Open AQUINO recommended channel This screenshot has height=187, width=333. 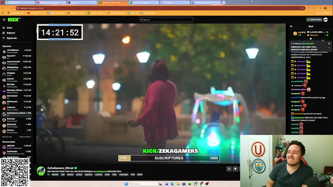click(x=17, y=147)
